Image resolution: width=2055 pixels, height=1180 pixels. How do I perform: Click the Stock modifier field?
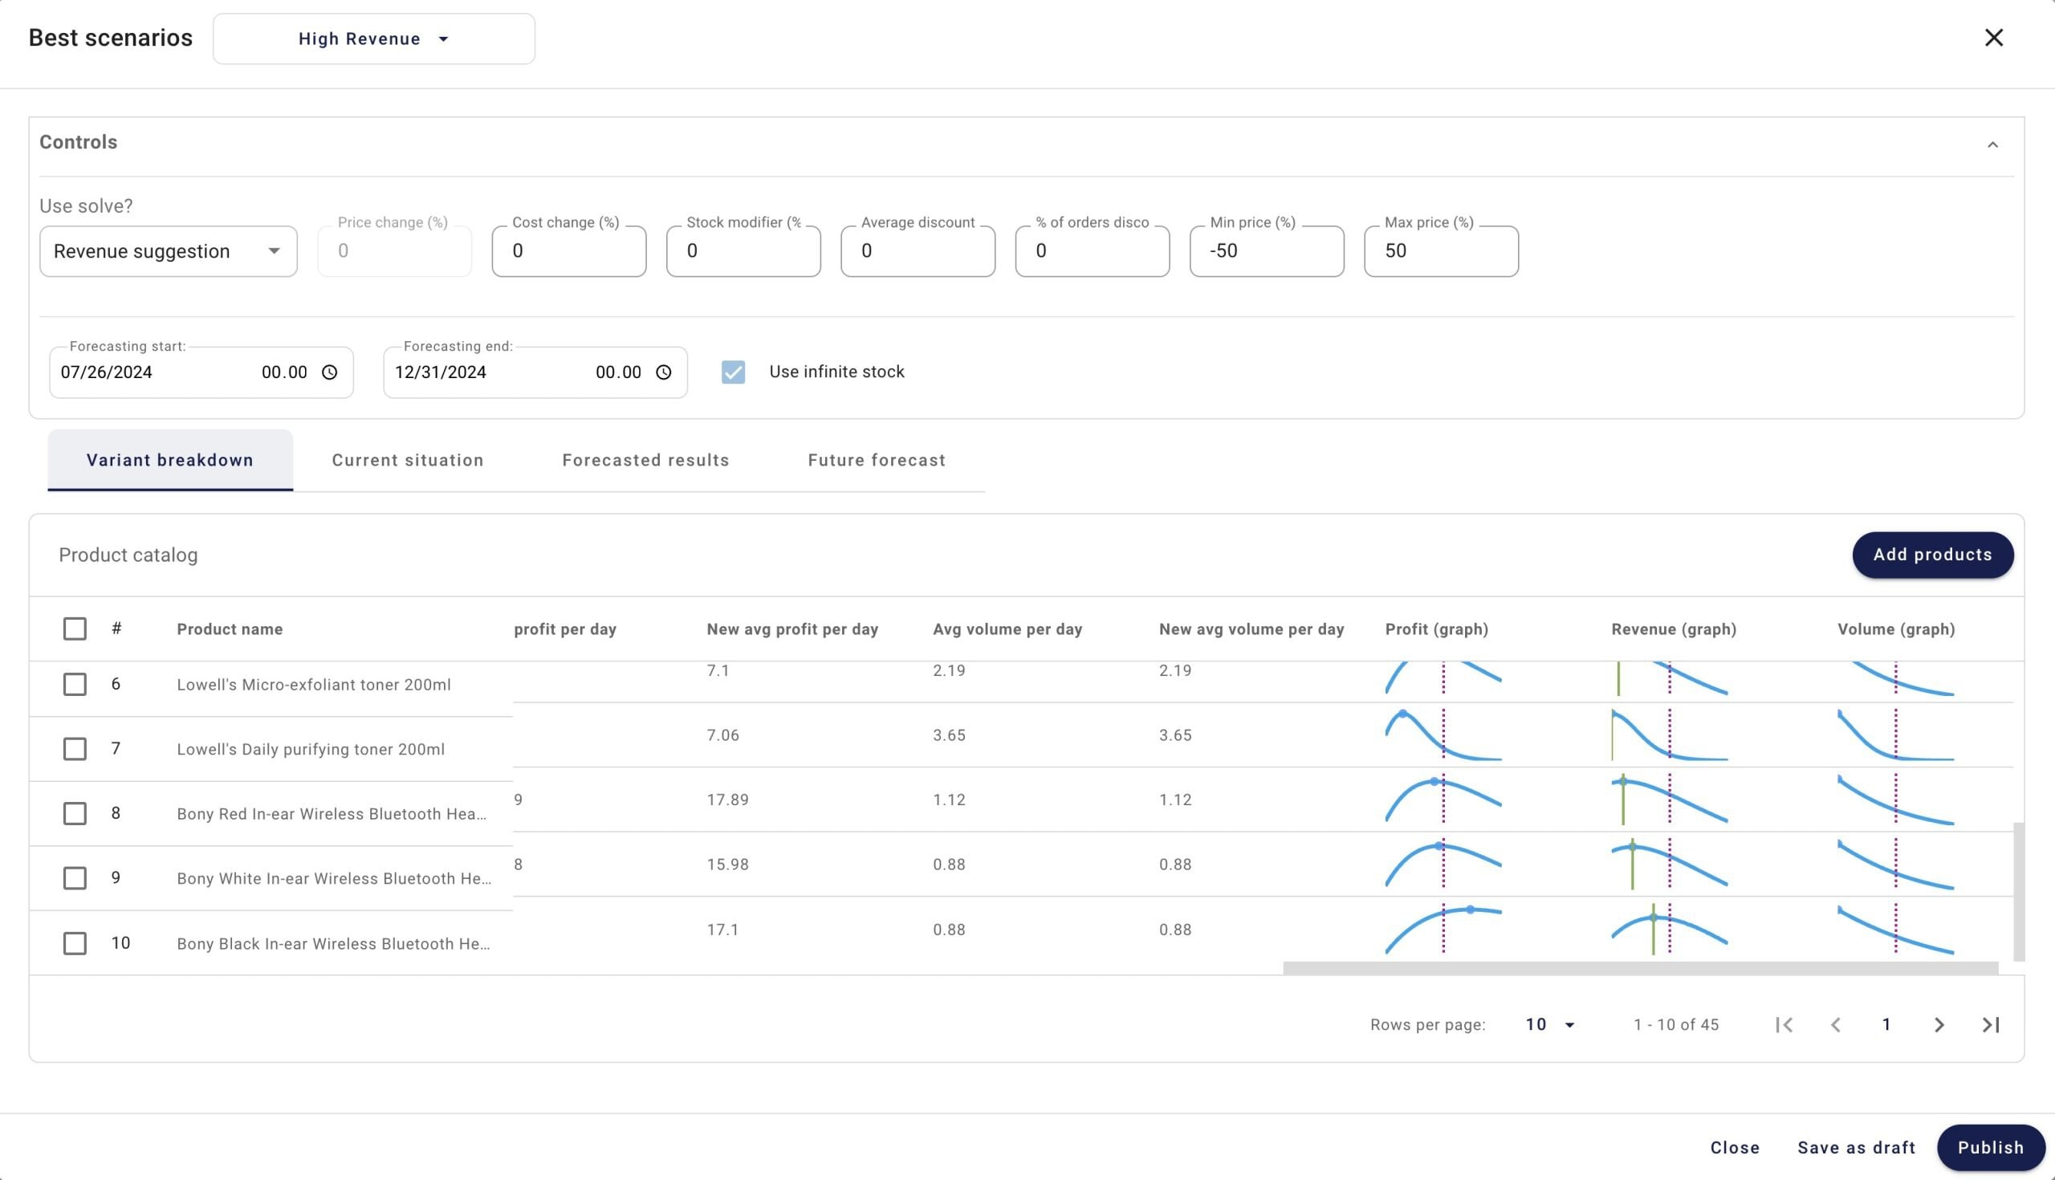click(x=743, y=251)
